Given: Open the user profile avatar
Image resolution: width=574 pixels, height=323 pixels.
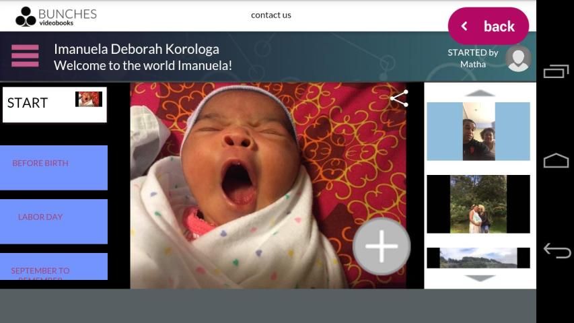Looking at the screenshot, I should (x=517, y=59).
